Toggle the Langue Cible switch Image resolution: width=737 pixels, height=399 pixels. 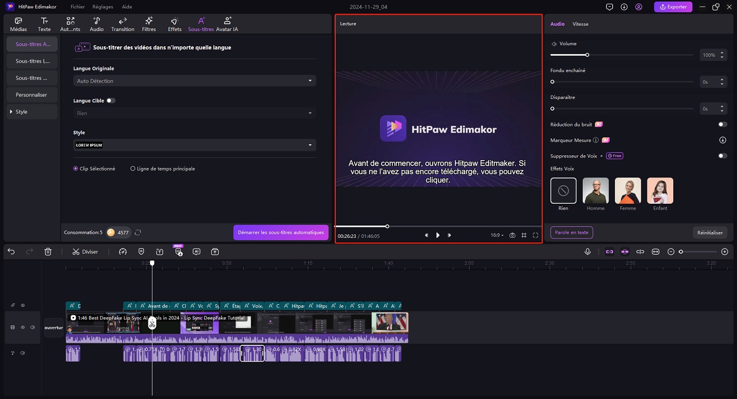tap(111, 101)
